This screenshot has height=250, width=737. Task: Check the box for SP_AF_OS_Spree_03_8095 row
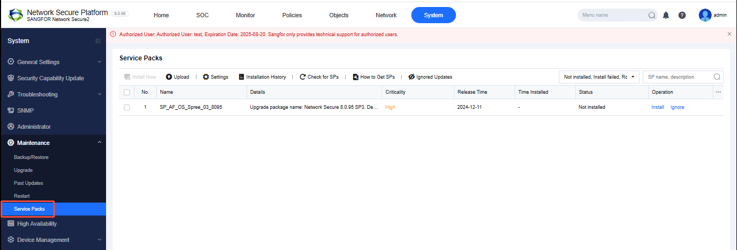click(127, 107)
